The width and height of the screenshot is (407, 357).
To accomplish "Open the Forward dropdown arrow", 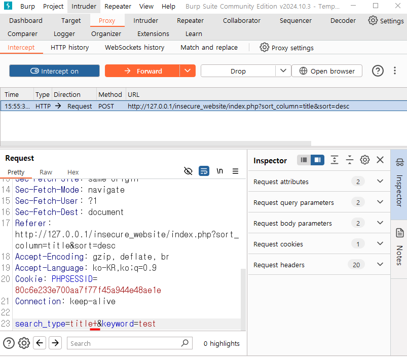I will [x=188, y=71].
